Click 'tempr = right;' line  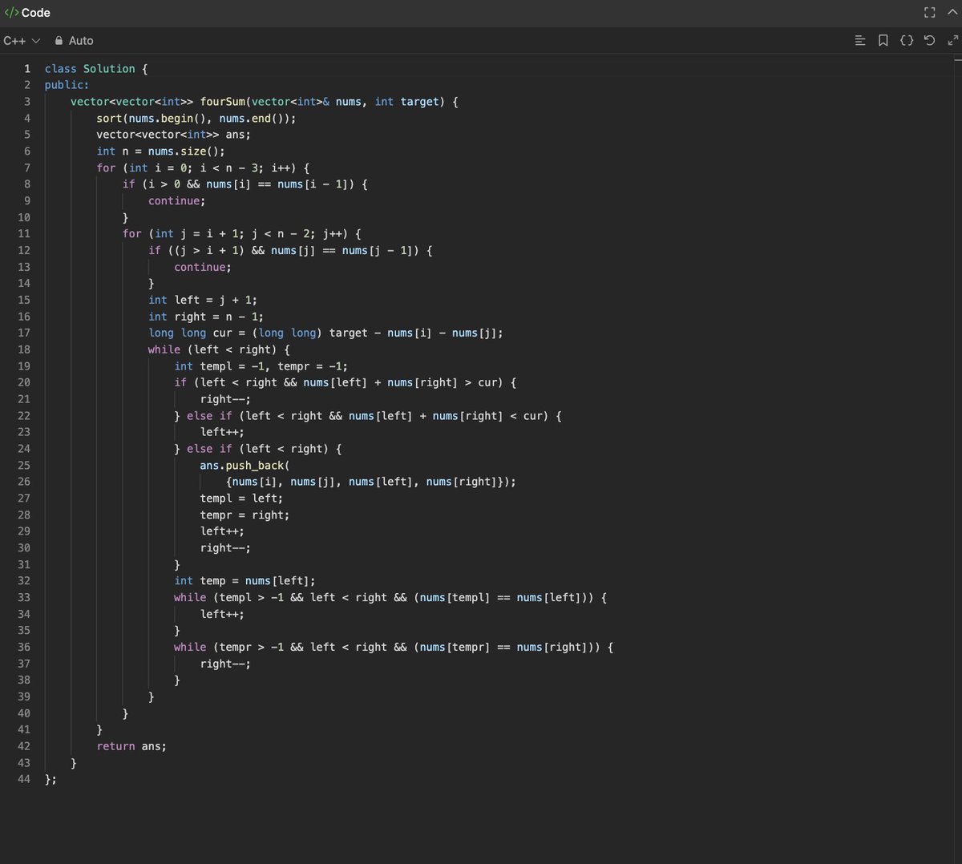[x=245, y=515]
